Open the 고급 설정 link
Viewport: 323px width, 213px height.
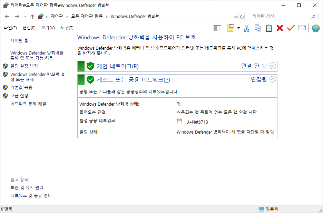click(19, 96)
